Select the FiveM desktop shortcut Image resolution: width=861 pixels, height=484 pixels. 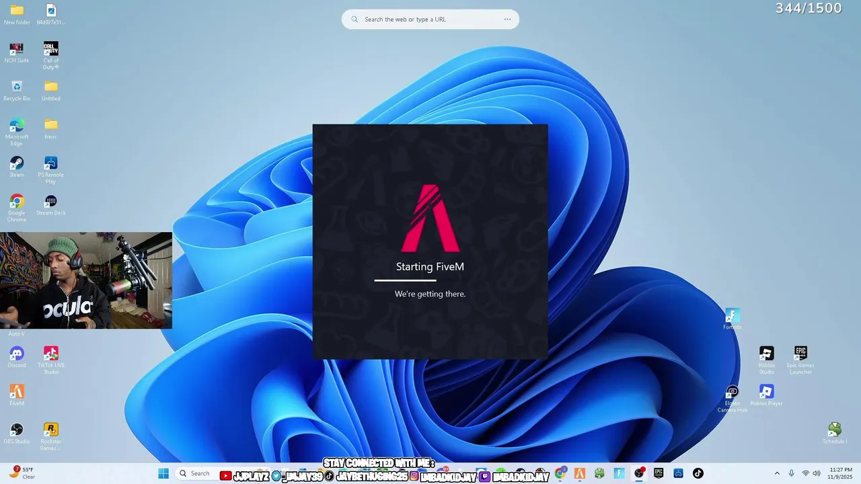coord(17,395)
